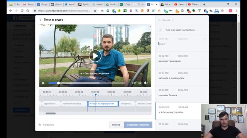The image size is (247, 138).
Task: Click end time 00:06.520 of fourth caption
Action: tap(183, 90)
